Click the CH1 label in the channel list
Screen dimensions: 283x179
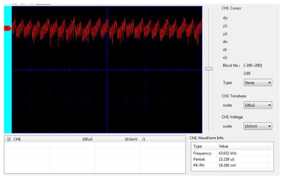click(17, 139)
